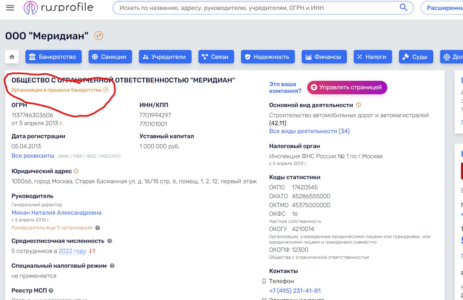The height and width of the screenshot is (300, 463).
Task: Click help icon next to Реестр МСП
Action: click(x=51, y=291)
